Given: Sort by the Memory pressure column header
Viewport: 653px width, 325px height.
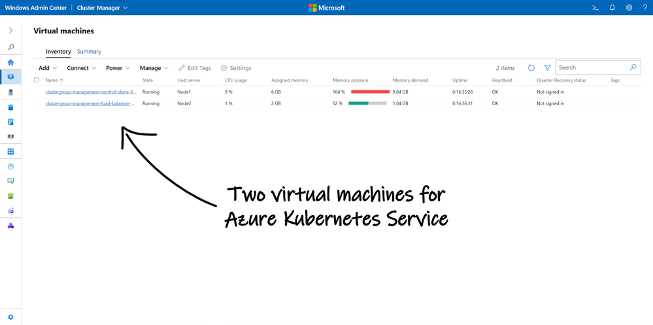Looking at the screenshot, I should (350, 80).
